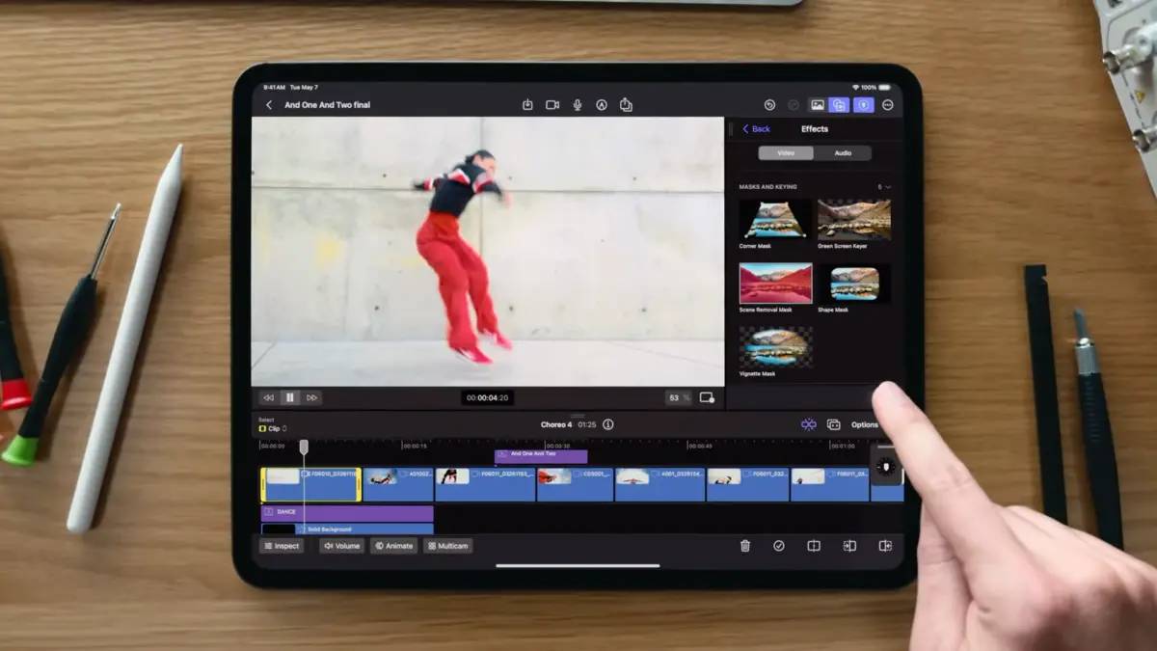Click the 00:00:04:20 timecode display
The image size is (1157, 651).
[x=487, y=397]
